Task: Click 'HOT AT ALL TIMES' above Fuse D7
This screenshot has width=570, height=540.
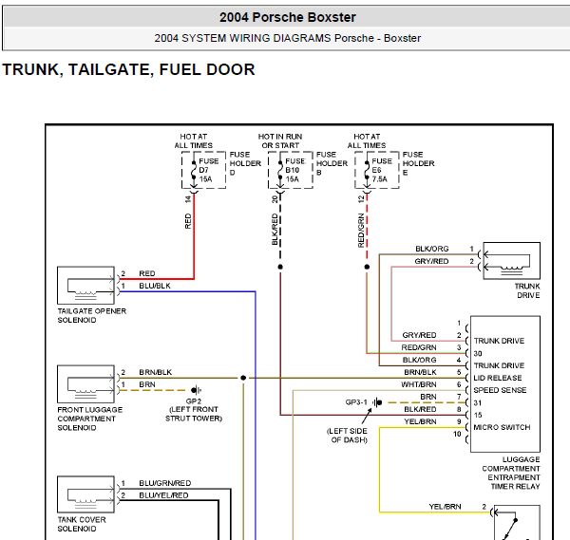Action: point(194,140)
